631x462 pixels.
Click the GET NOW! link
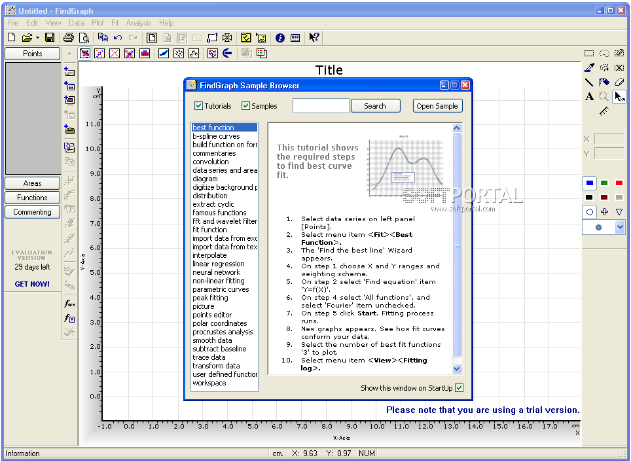pos(32,284)
